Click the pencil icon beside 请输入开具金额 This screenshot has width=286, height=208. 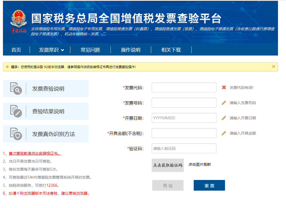coord(224,133)
